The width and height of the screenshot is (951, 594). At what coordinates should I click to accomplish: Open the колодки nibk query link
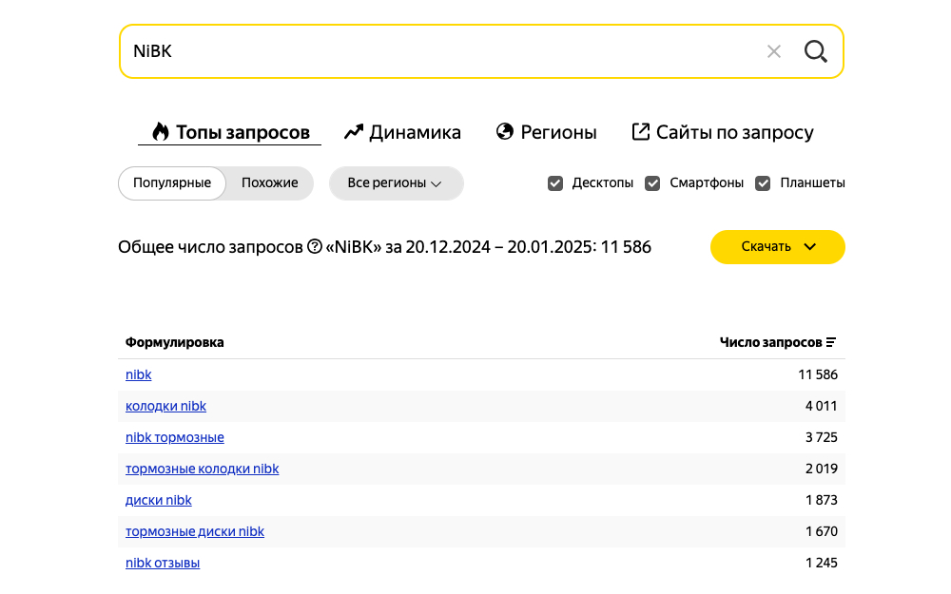(x=165, y=407)
